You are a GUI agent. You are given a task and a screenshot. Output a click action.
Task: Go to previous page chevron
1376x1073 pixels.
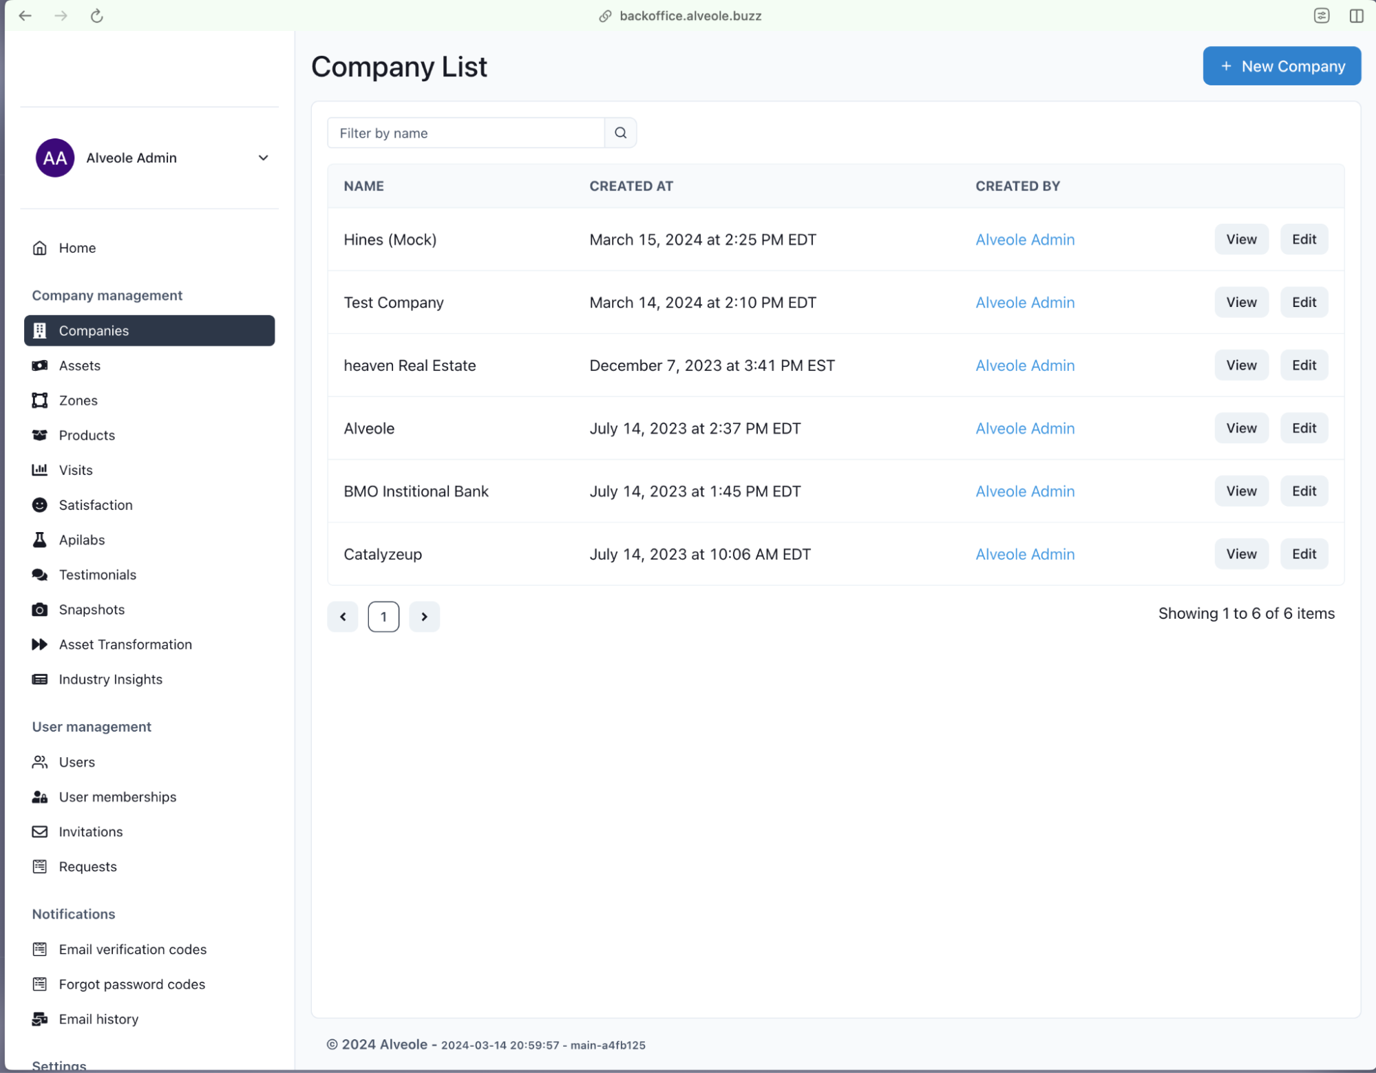tap(343, 617)
